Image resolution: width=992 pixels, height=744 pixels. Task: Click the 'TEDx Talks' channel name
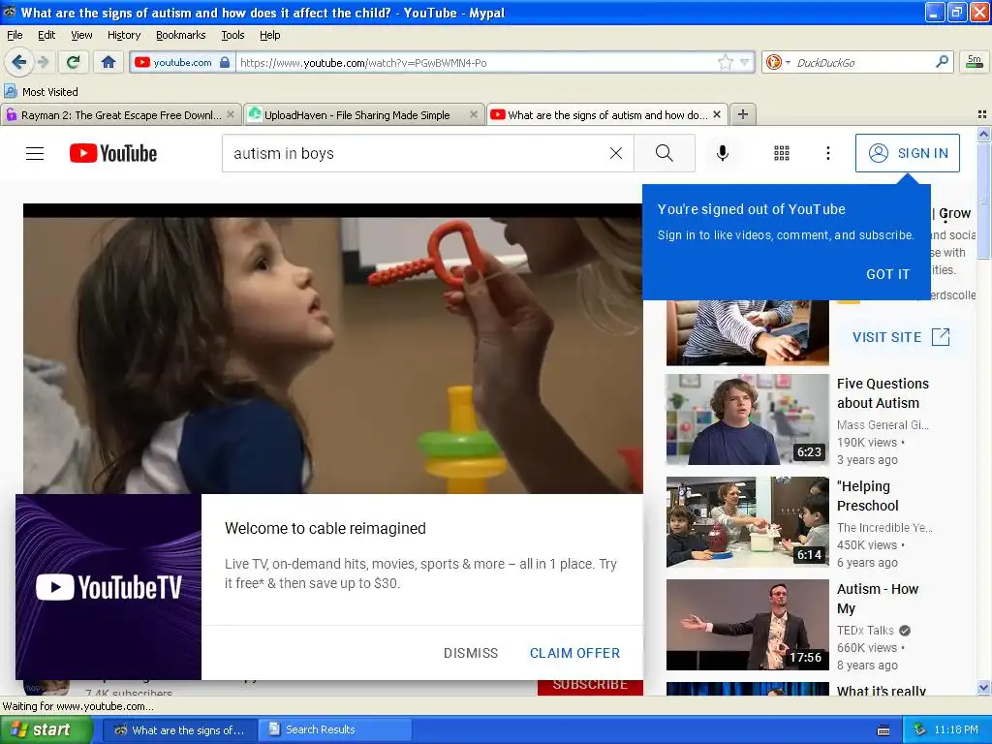point(865,630)
